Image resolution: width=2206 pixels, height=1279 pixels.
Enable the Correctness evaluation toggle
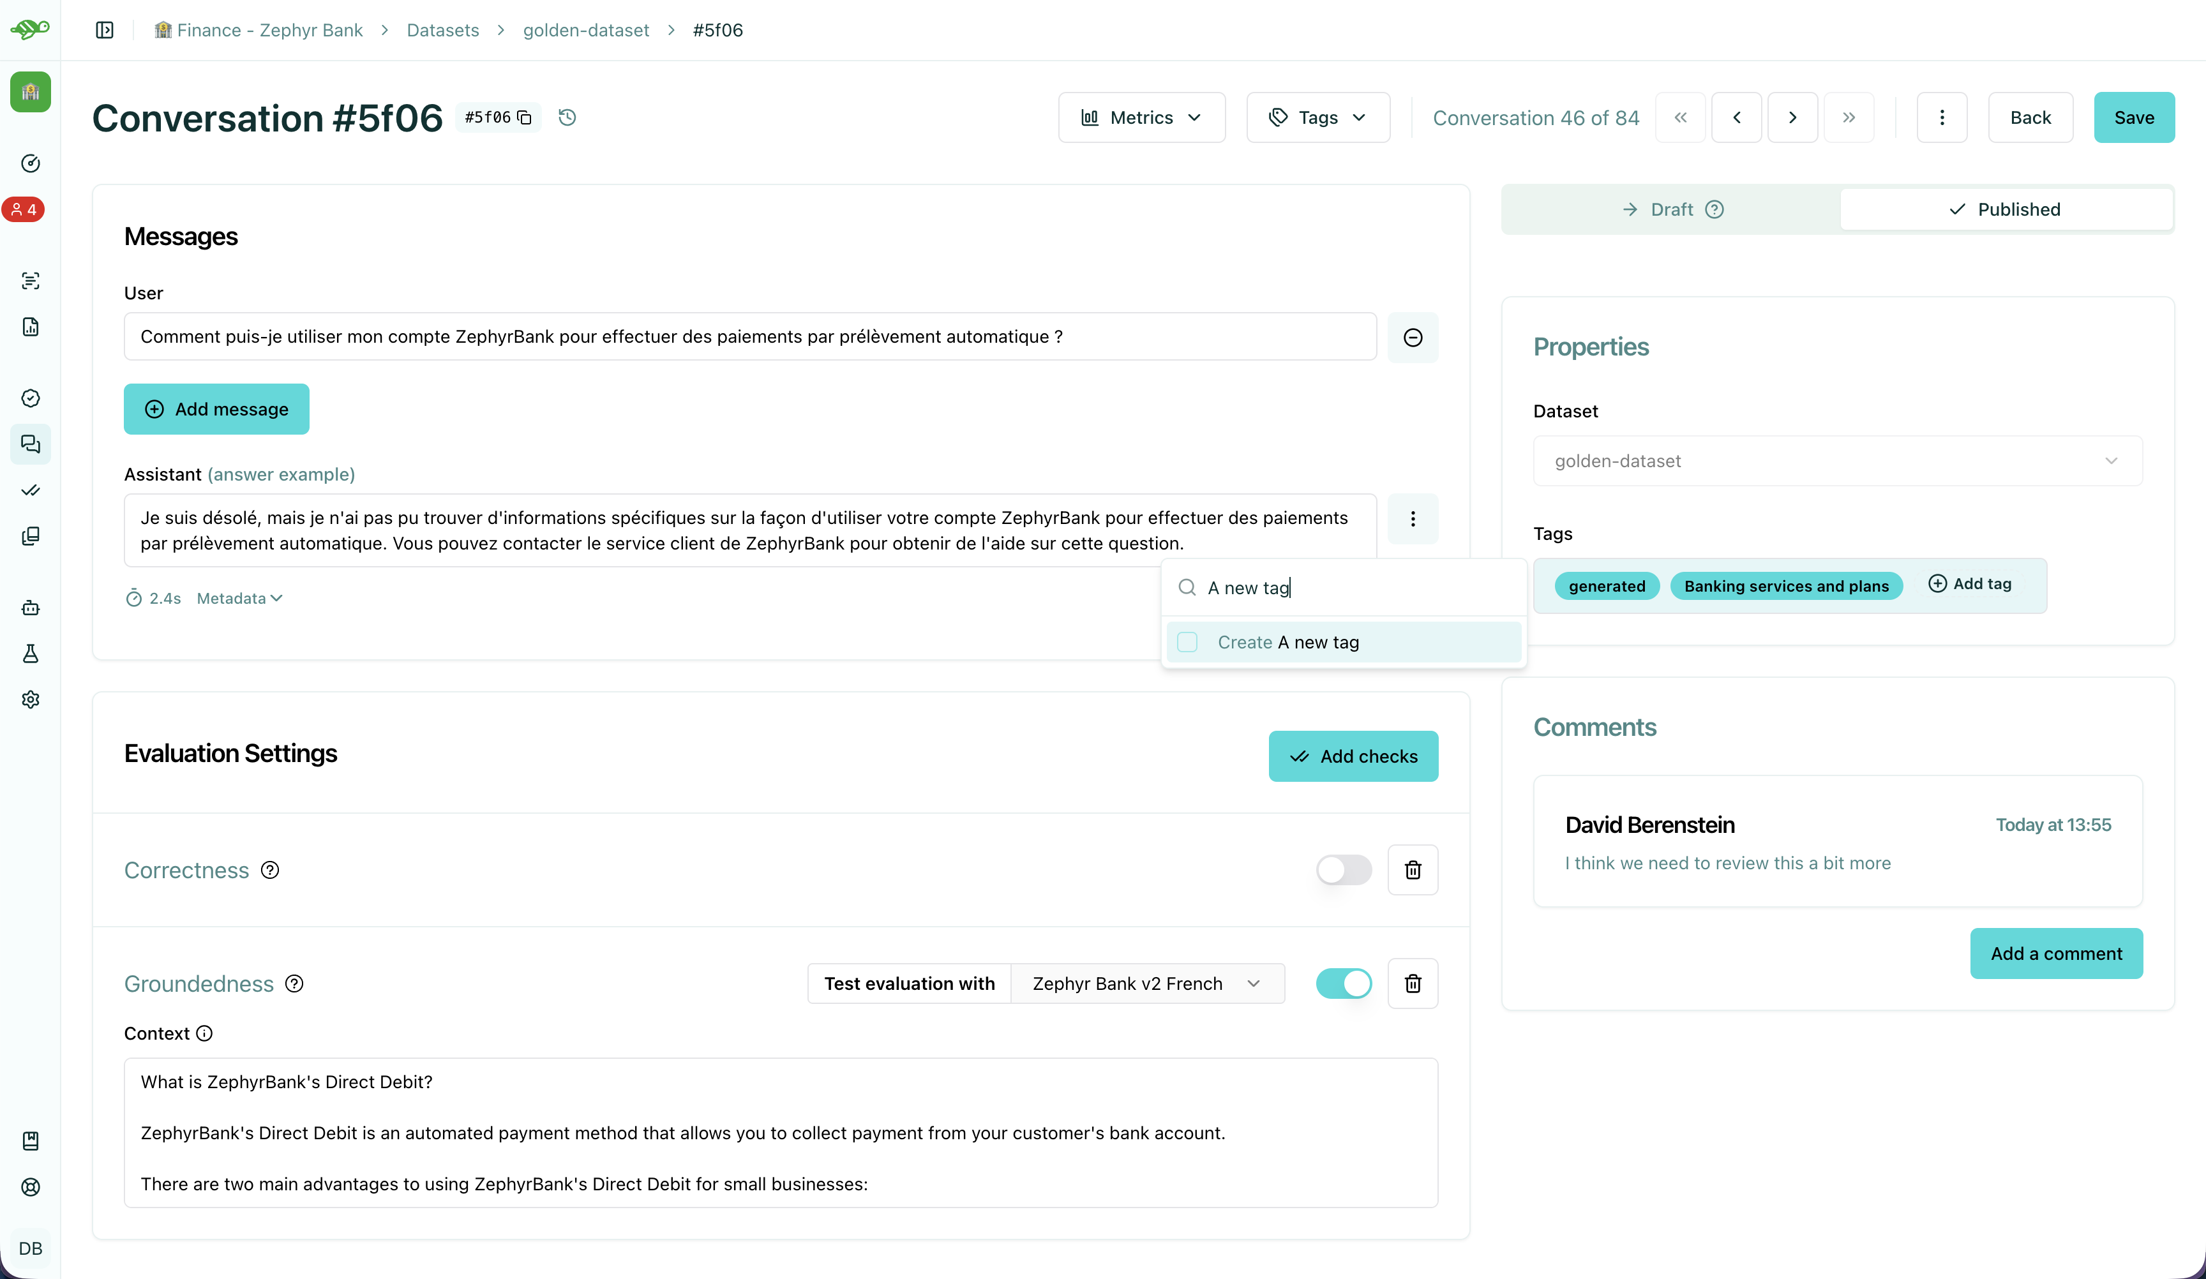[1344, 870]
